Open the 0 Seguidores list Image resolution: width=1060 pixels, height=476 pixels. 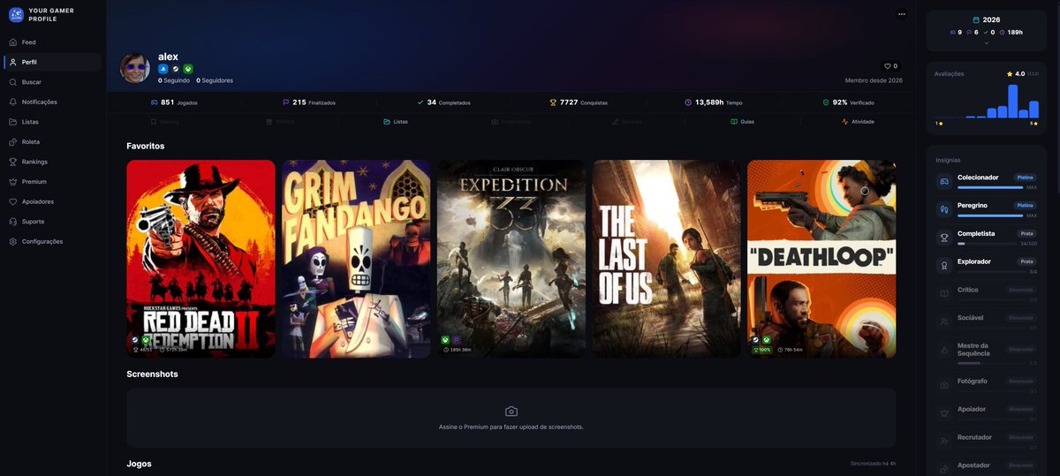[x=215, y=80]
